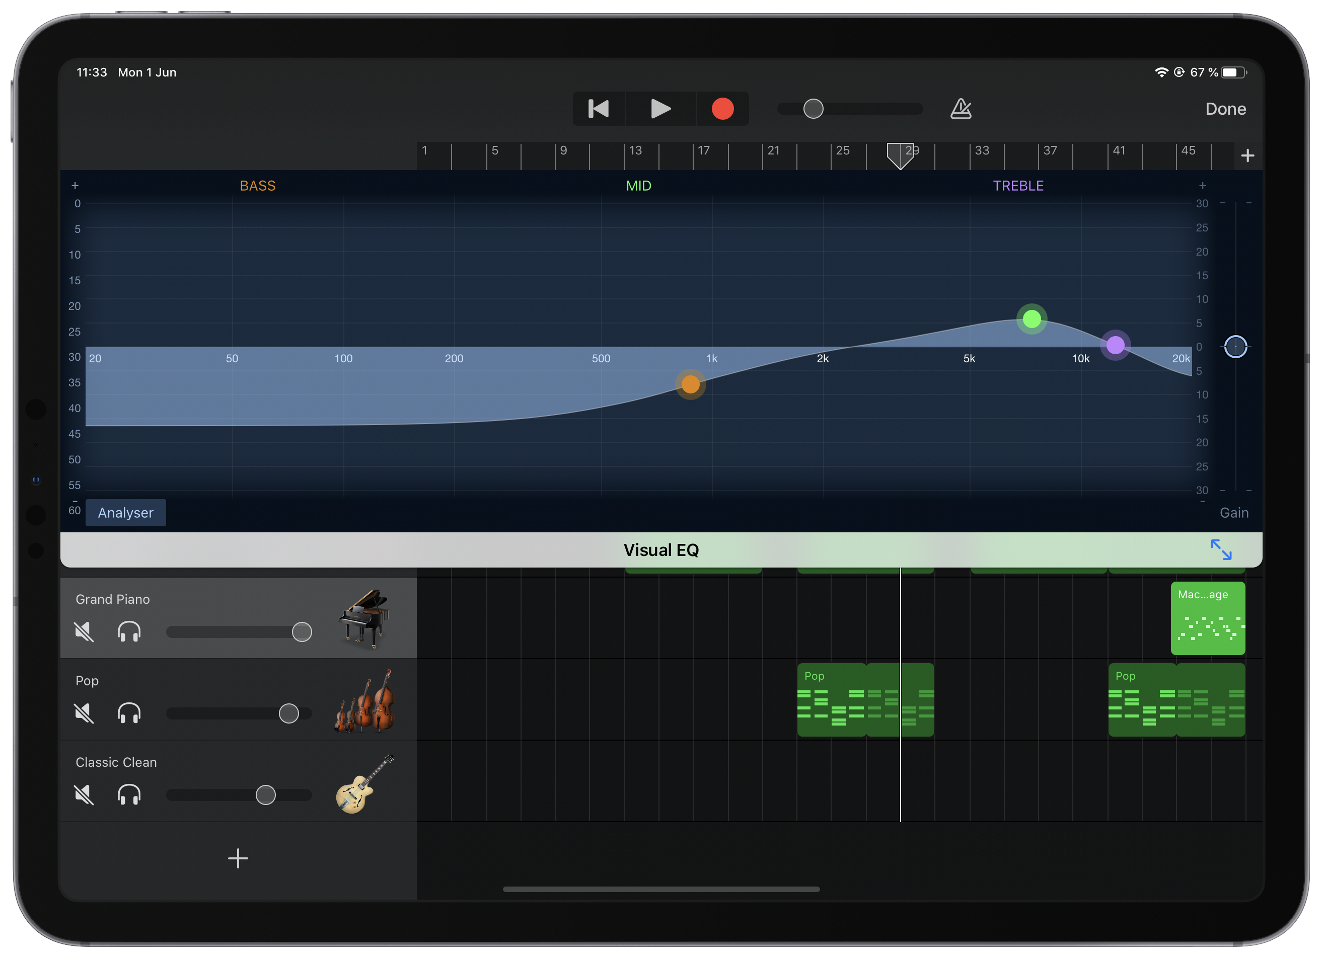Select the BASS band label
Viewport: 1324px width, 960px height.
tap(257, 186)
